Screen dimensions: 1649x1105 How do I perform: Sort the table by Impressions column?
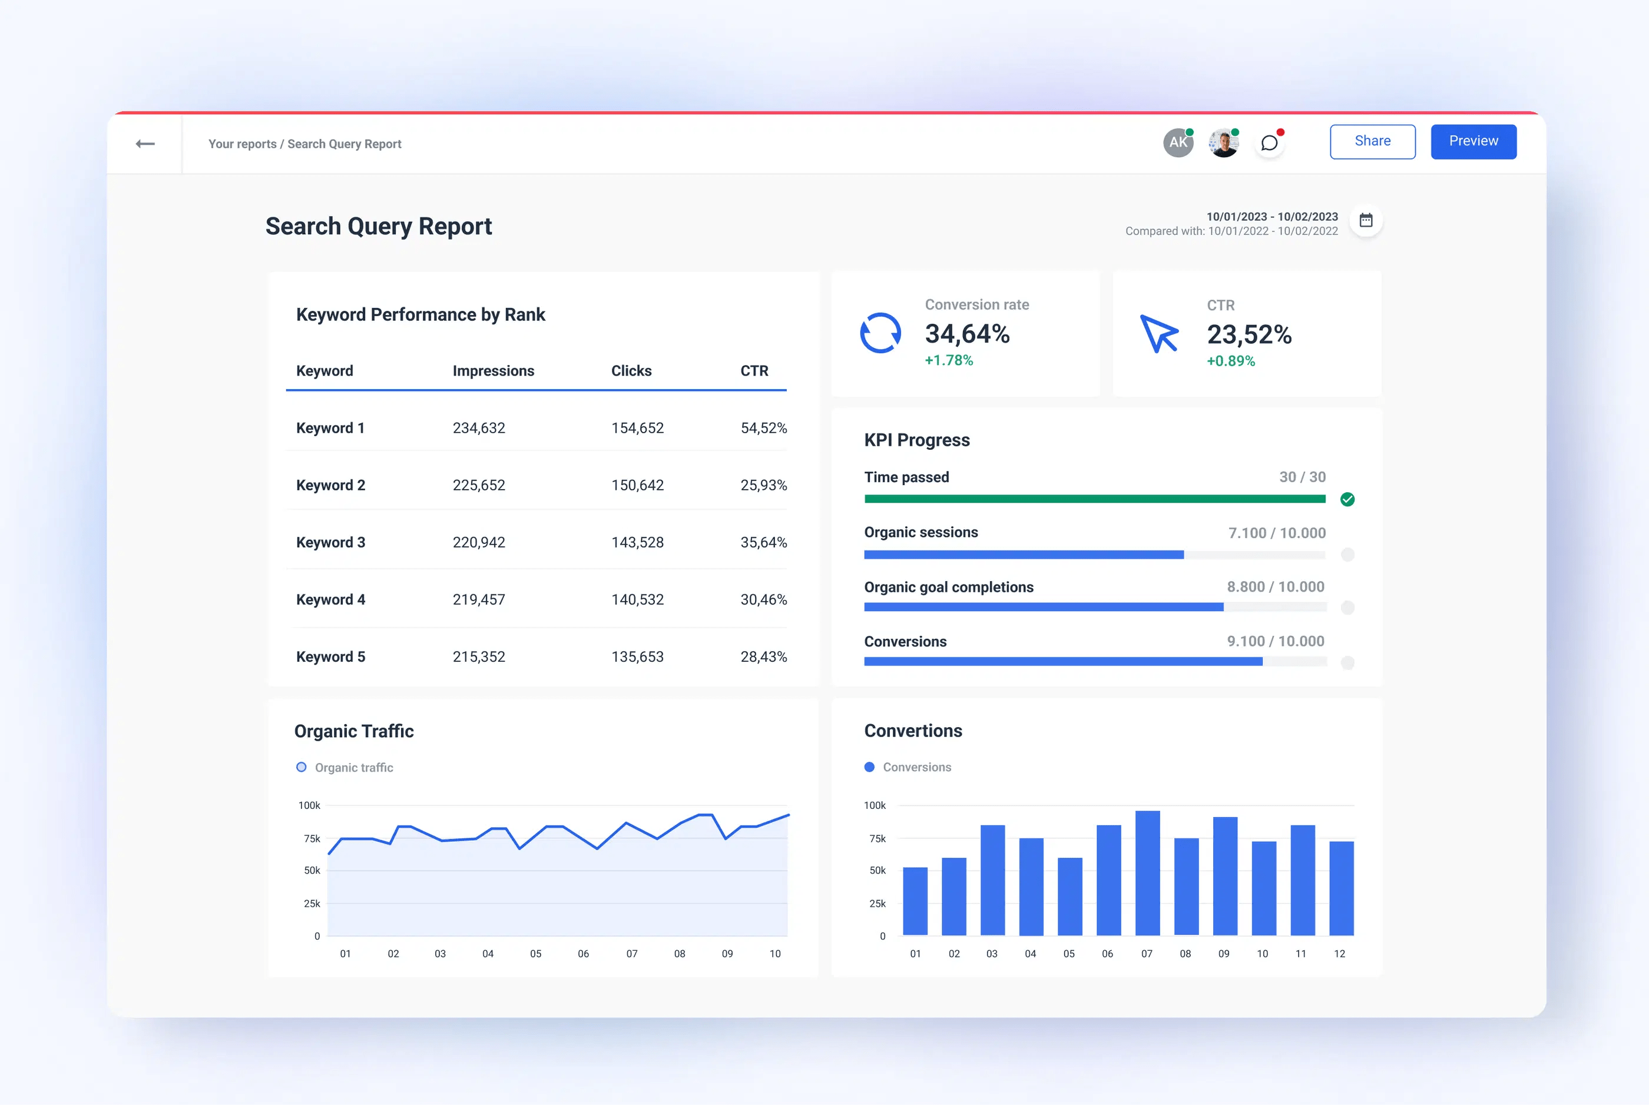point(493,370)
